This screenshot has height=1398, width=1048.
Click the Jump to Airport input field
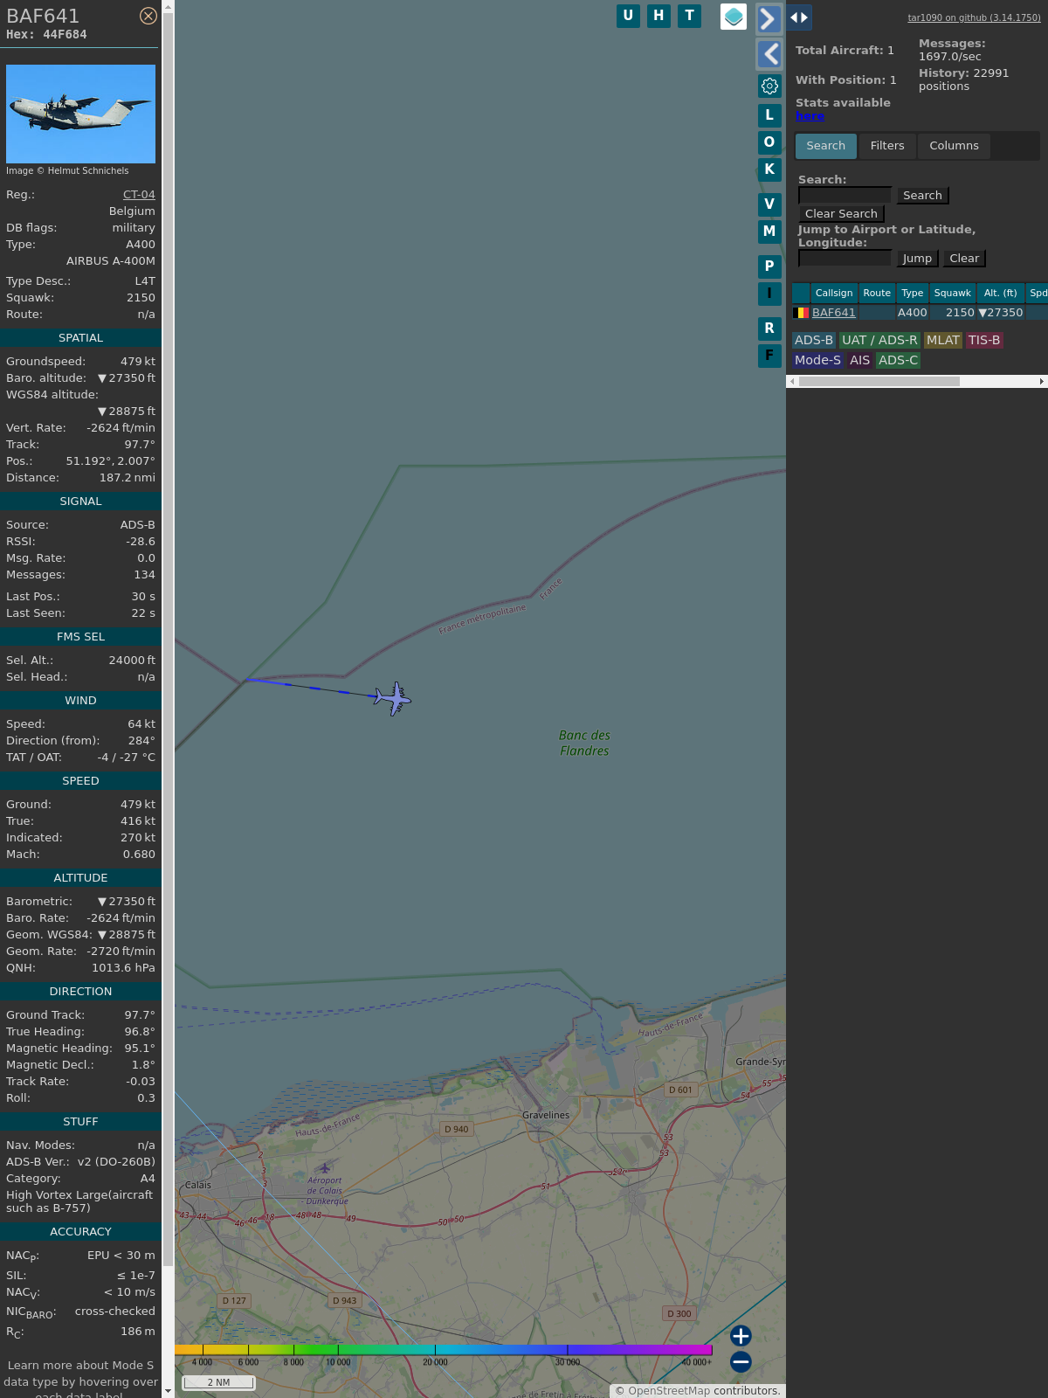click(x=845, y=259)
